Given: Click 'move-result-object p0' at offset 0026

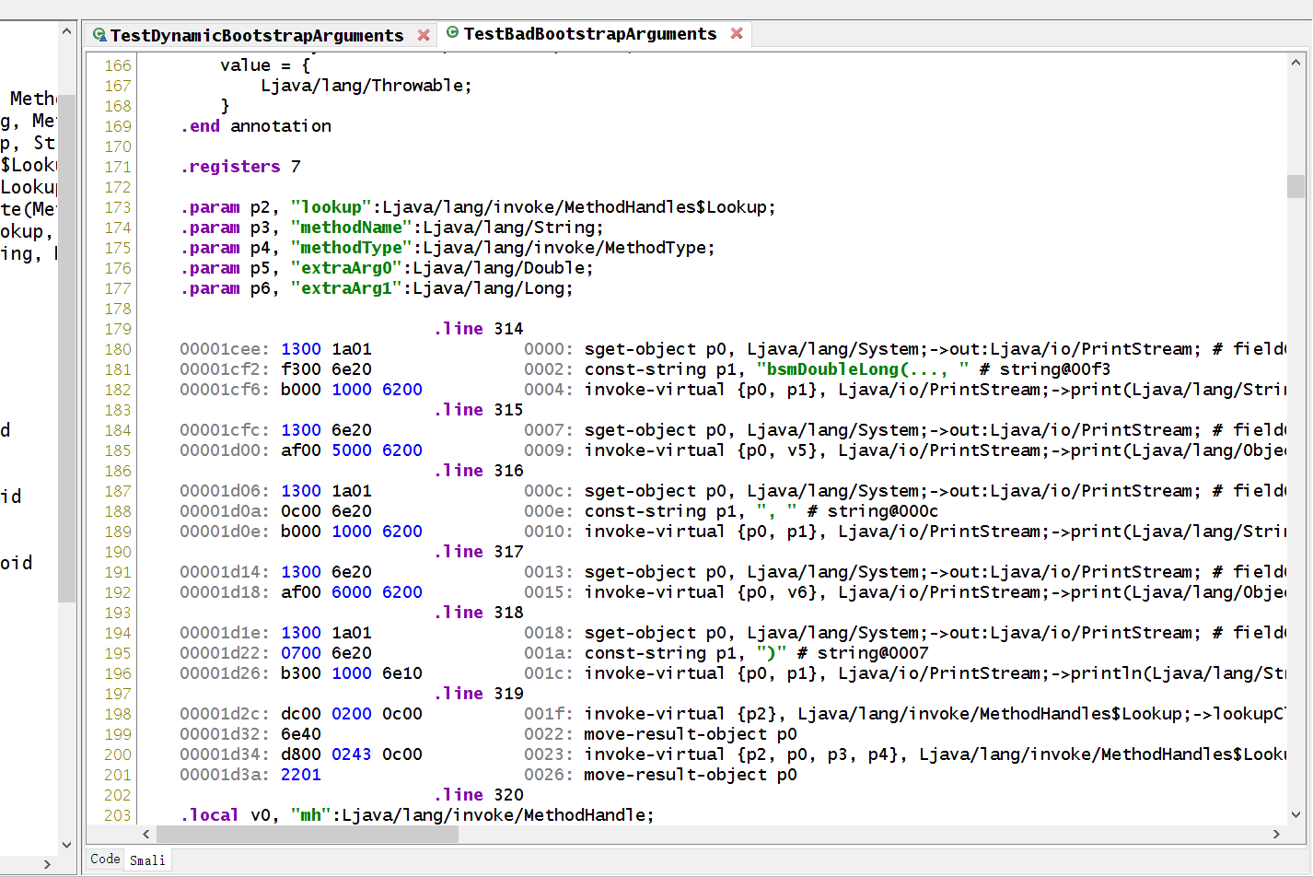Looking at the screenshot, I should 691,775.
